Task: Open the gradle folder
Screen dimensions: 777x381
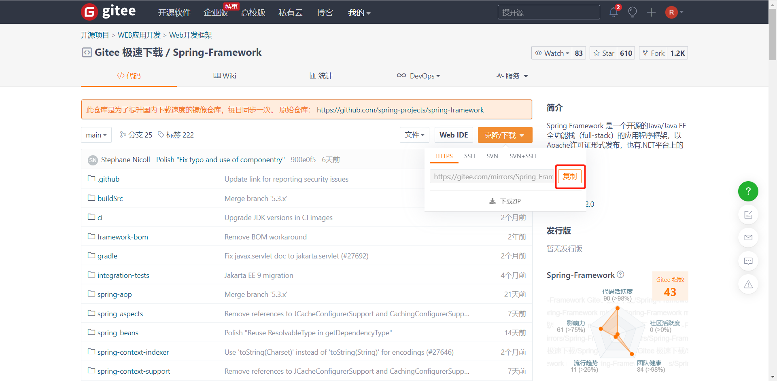Action: [107, 256]
